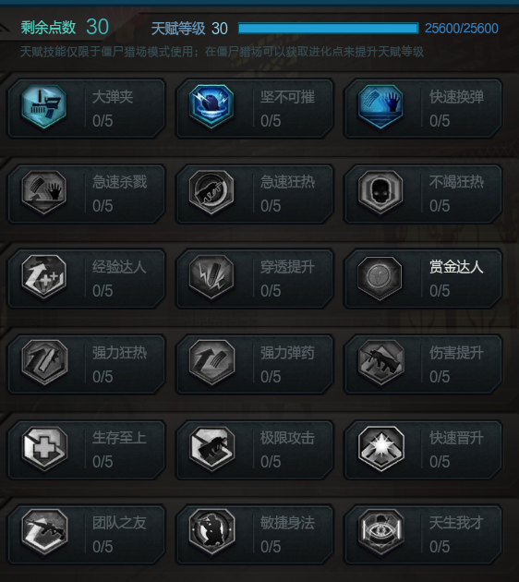This screenshot has height=582, width=519.
Task: Click the talent level progress bar
Action: (x=328, y=29)
